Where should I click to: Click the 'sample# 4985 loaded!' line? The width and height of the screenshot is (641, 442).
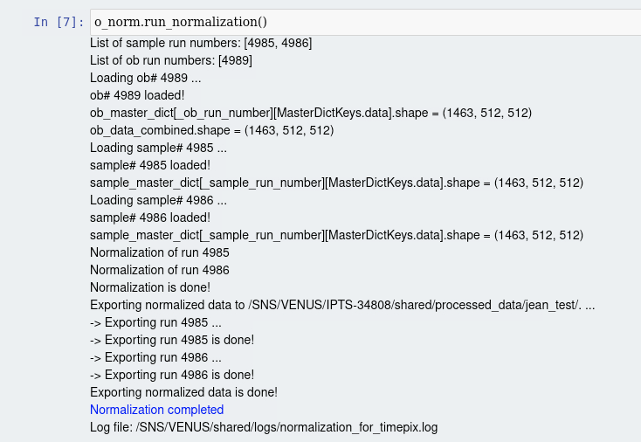(x=150, y=165)
